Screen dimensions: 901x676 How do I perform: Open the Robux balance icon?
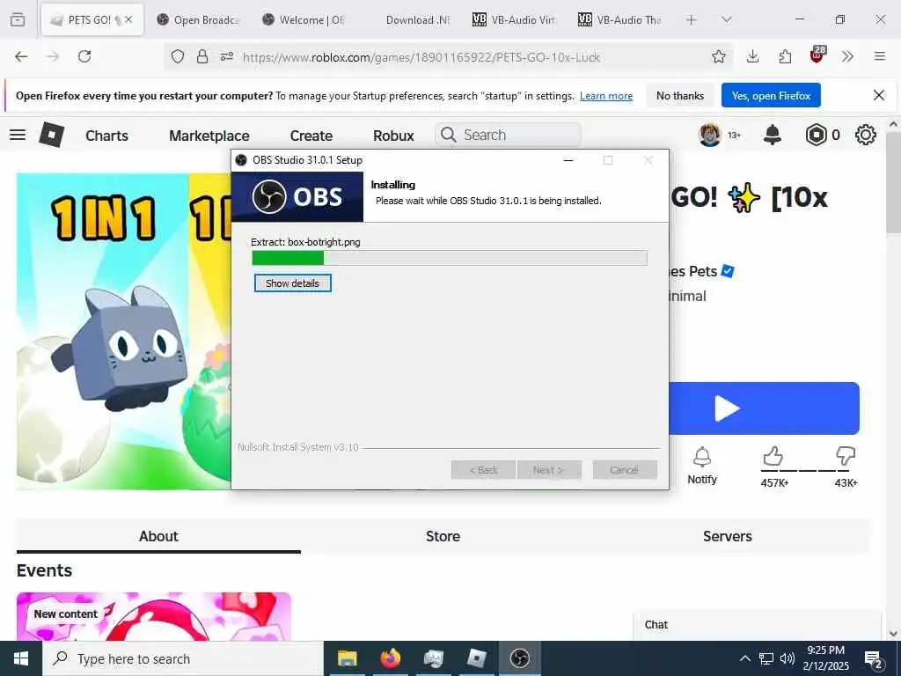[816, 135]
